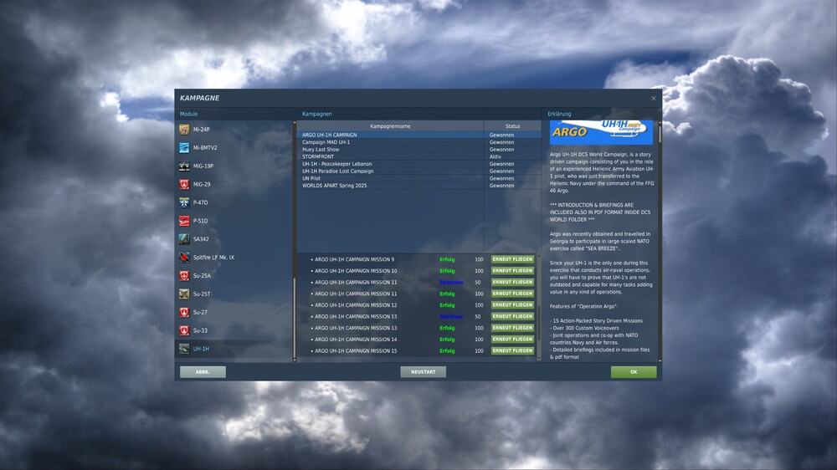Select the STORMFRONT campaign
This screenshot has height=470, width=837.
[419, 157]
